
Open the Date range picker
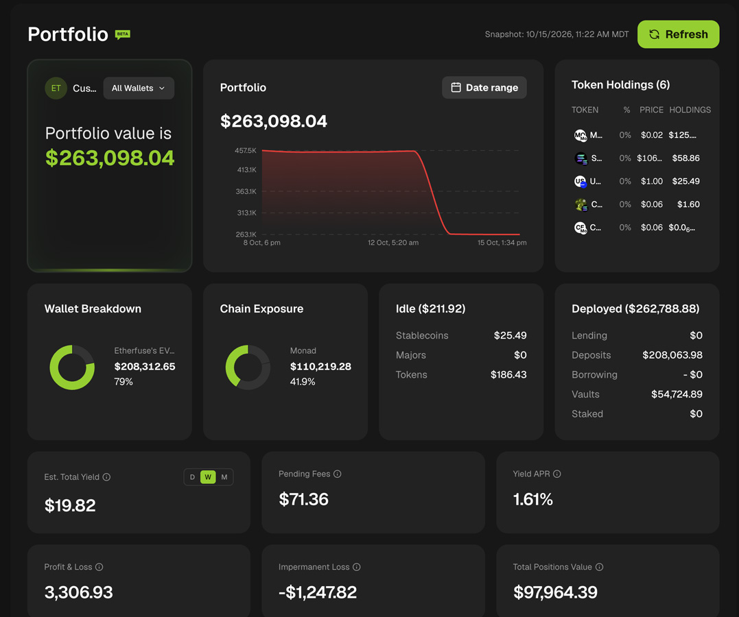tap(484, 88)
